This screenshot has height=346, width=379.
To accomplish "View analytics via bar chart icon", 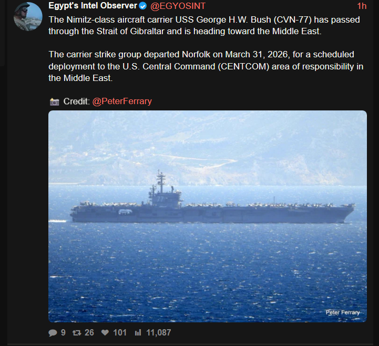I will (138, 333).
